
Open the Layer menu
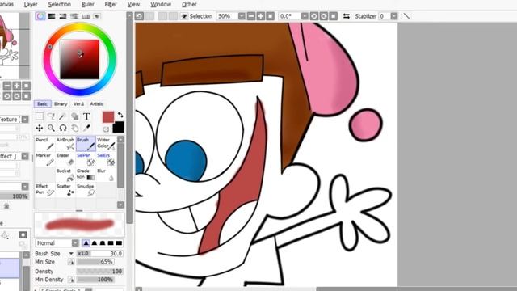pyautogui.click(x=31, y=4)
